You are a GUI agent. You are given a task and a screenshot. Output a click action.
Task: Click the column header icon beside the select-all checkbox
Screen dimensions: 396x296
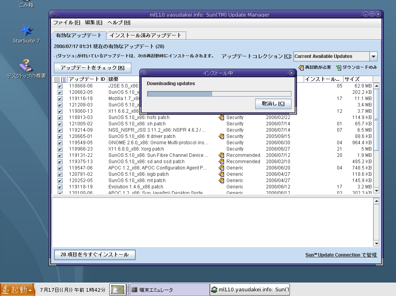tap(64, 80)
